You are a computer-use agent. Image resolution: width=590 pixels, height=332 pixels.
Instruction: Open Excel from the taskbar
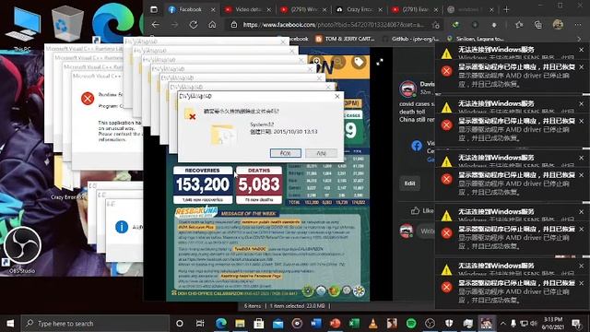pyautogui.click(x=354, y=324)
